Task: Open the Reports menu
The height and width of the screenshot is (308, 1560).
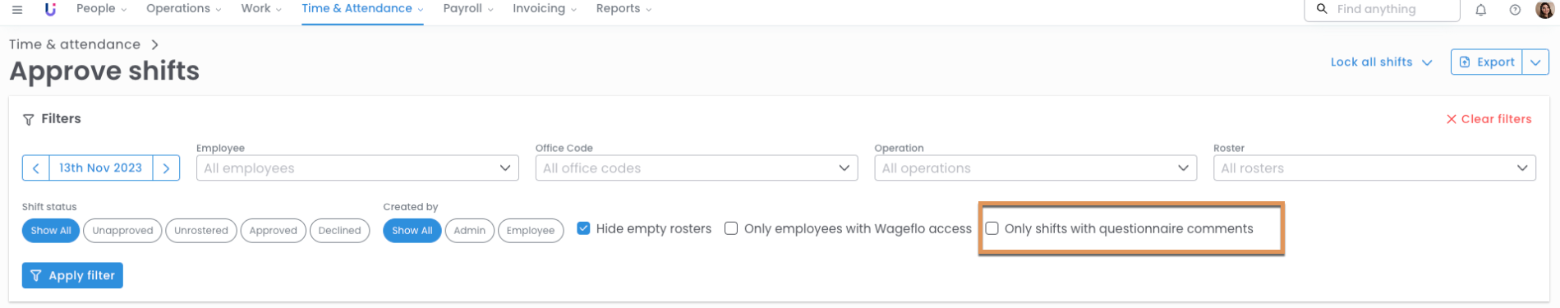Action: pyautogui.click(x=624, y=9)
